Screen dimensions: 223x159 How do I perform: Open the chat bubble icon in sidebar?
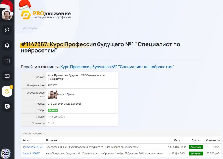tap(7, 106)
